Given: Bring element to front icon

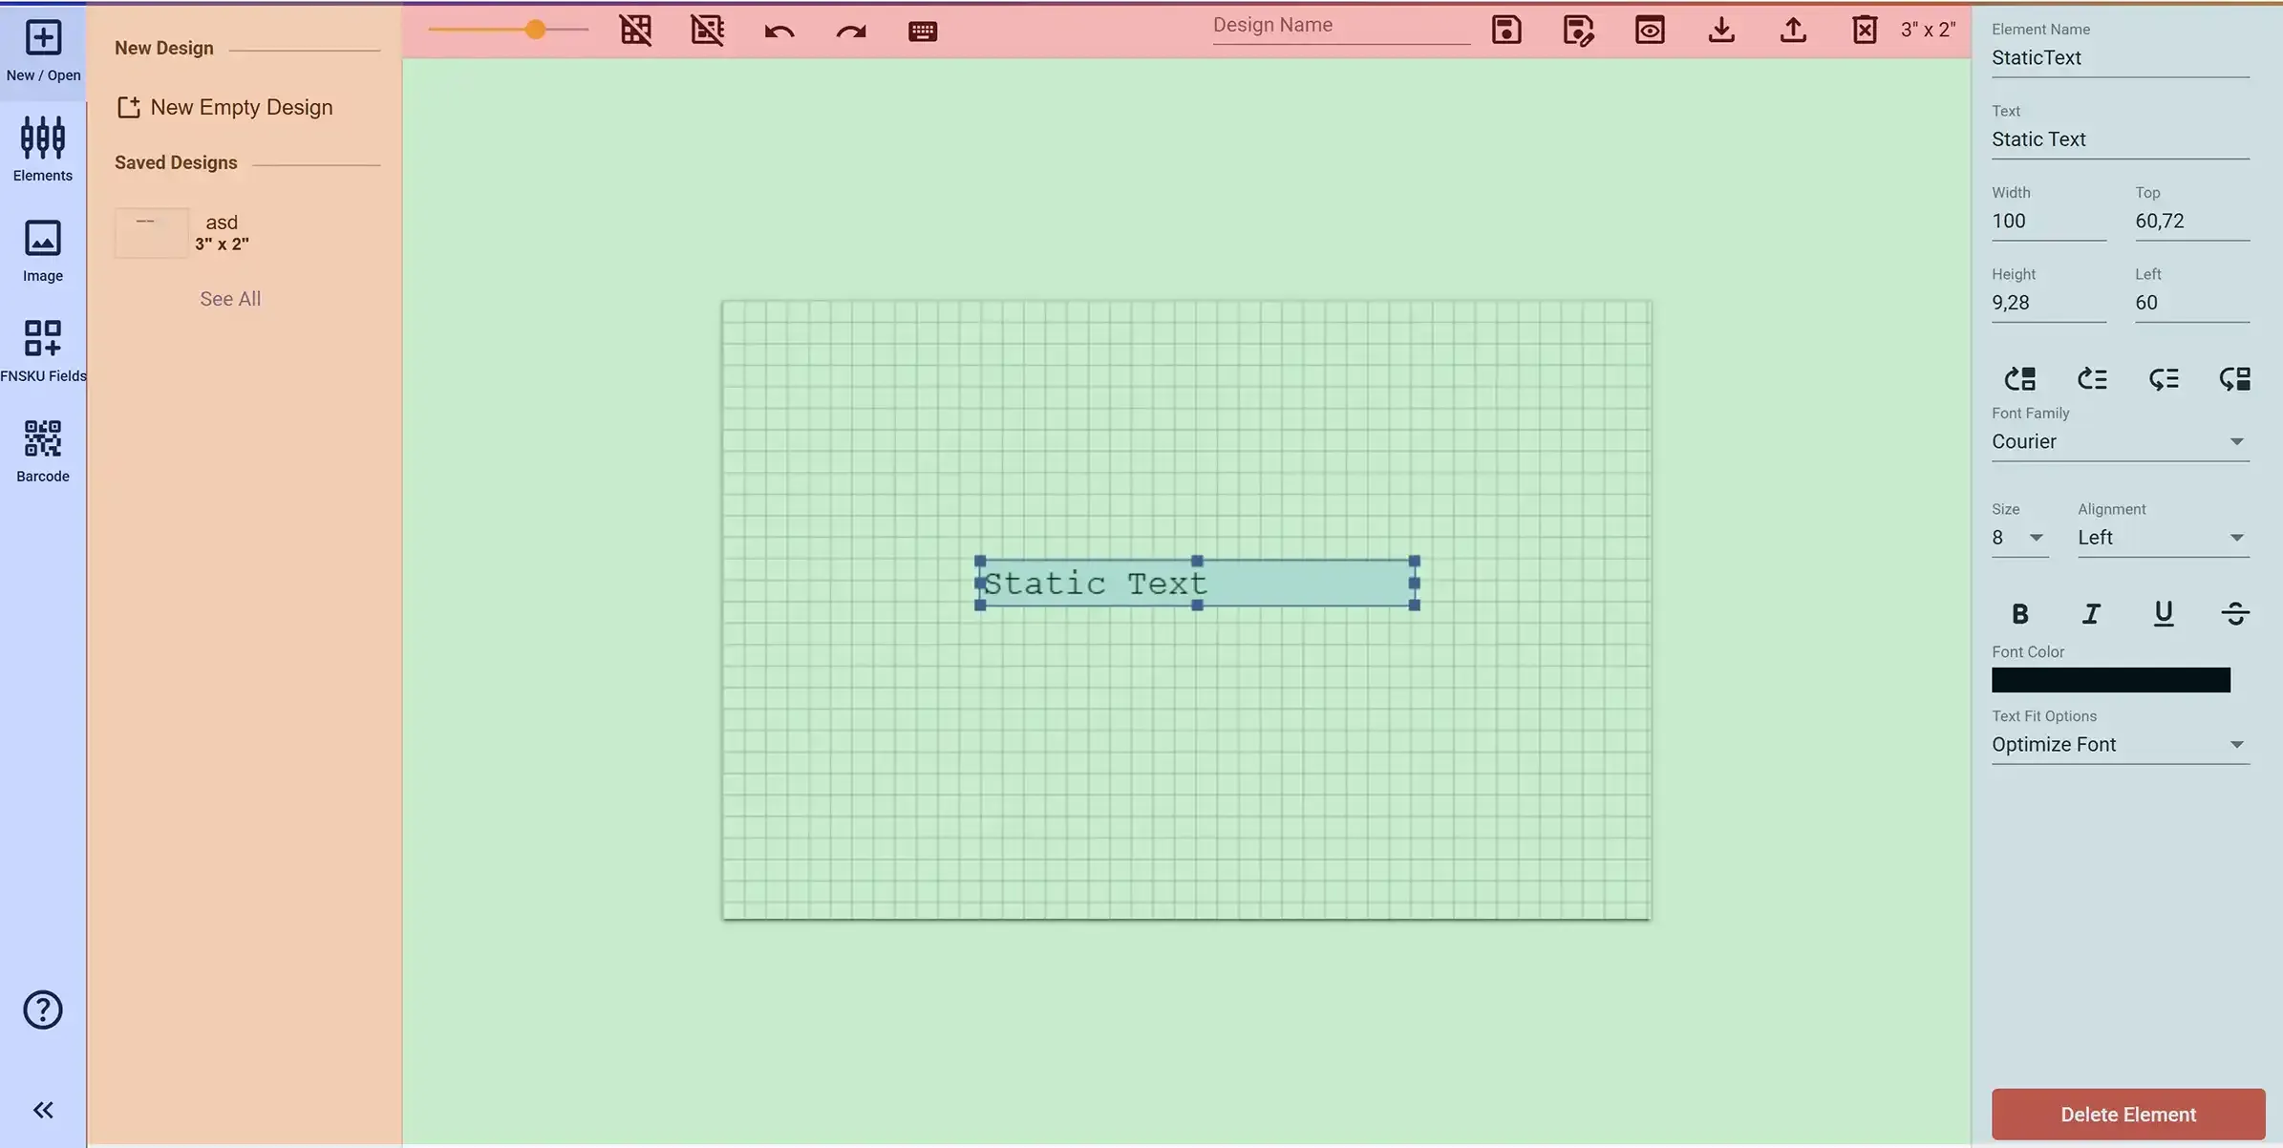Looking at the screenshot, I should (x=2019, y=378).
